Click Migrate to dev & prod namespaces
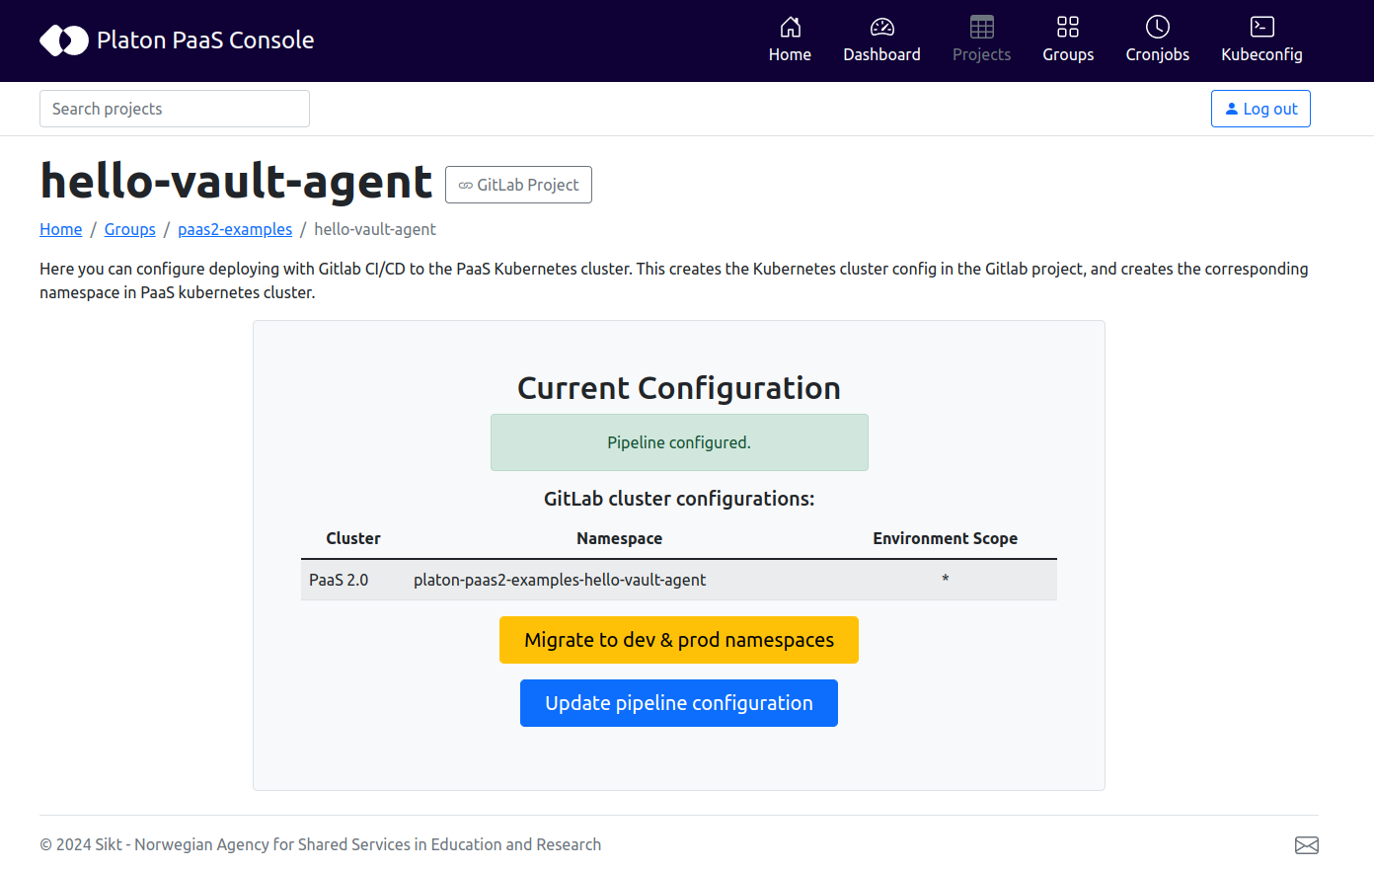This screenshot has width=1374, height=871. (x=679, y=640)
